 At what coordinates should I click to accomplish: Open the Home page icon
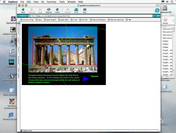[x=57, y=11]
